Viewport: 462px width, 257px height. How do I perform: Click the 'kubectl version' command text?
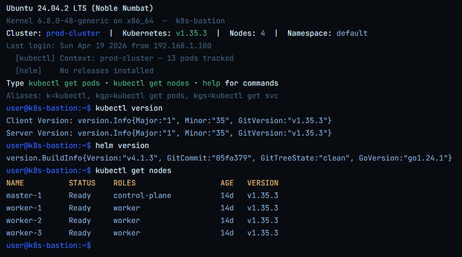point(129,108)
